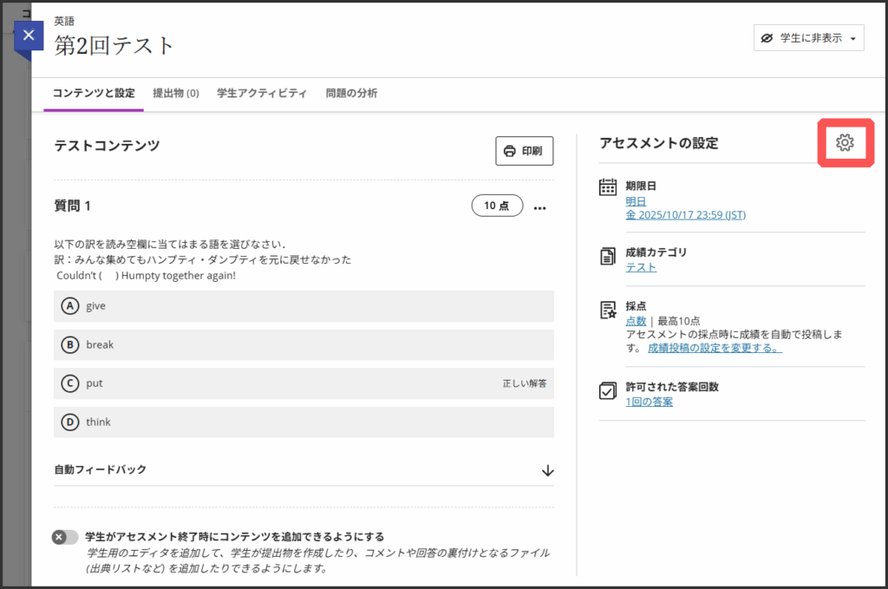Image resolution: width=888 pixels, height=589 pixels.
Task: Click the 印刷 print button
Action: 524,150
